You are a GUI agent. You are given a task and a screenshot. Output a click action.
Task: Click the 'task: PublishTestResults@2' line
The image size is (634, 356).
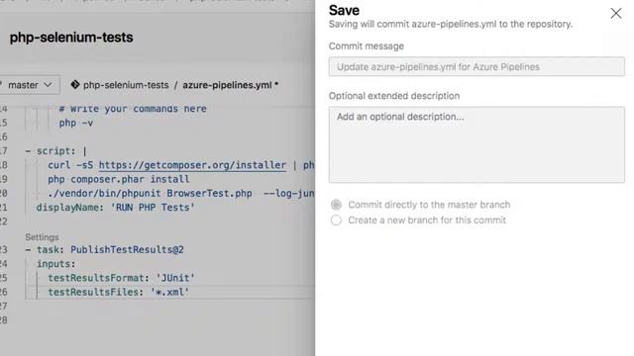point(104,250)
